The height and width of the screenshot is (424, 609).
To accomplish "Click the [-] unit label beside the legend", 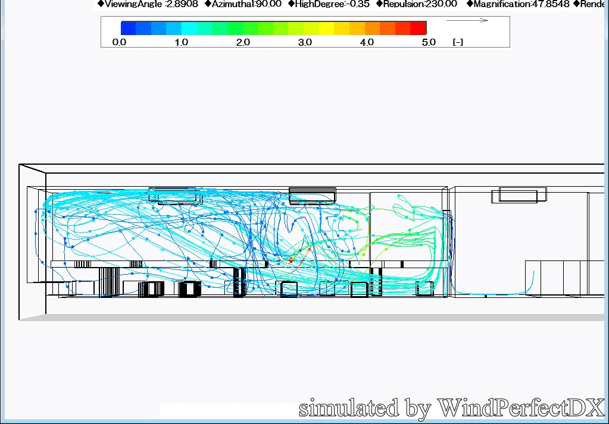I will [458, 42].
